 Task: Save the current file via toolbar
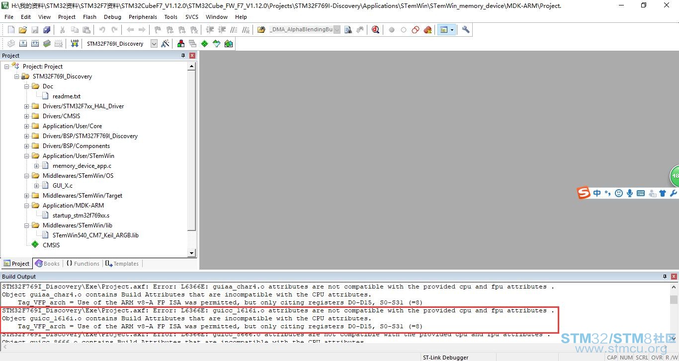pyautogui.click(x=35, y=30)
